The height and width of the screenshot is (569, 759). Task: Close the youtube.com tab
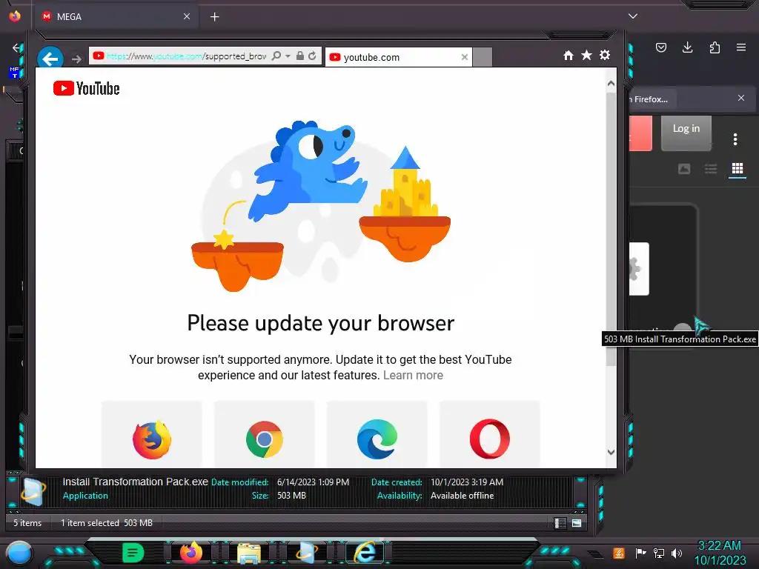click(465, 57)
